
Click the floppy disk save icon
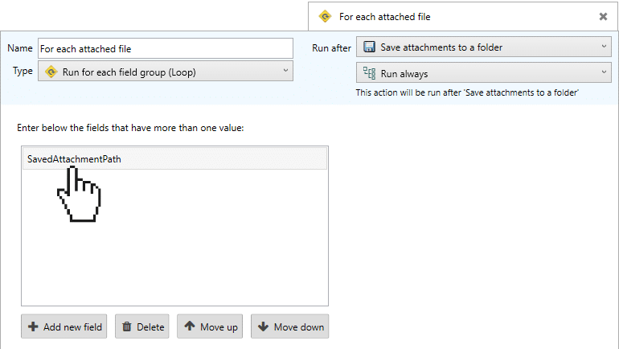(x=369, y=47)
